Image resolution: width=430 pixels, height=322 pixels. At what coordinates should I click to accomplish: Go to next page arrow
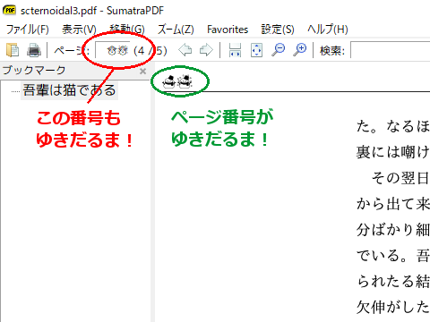(206, 50)
